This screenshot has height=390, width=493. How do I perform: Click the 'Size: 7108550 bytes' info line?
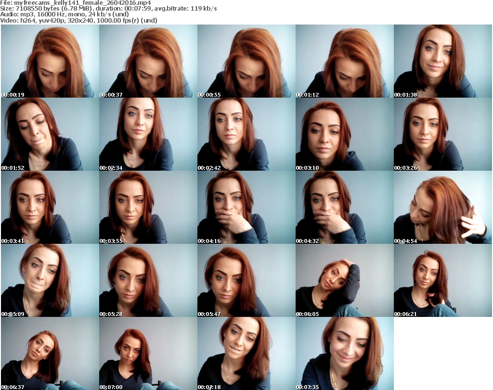[x=108, y=9]
